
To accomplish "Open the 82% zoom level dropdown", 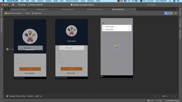I will tap(165, 96).
